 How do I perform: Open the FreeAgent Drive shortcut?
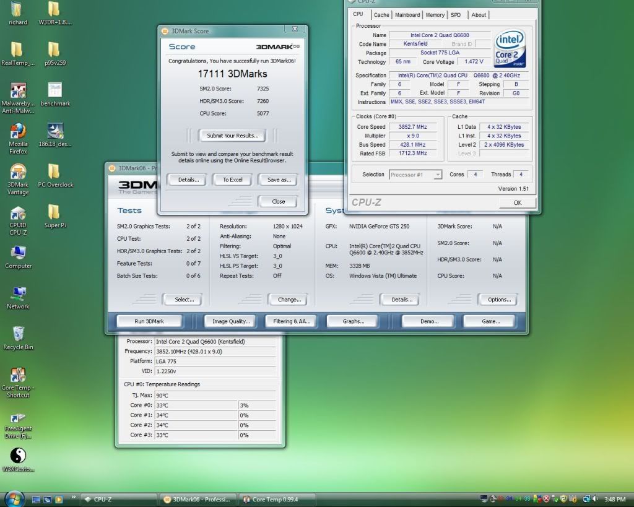(x=18, y=426)
